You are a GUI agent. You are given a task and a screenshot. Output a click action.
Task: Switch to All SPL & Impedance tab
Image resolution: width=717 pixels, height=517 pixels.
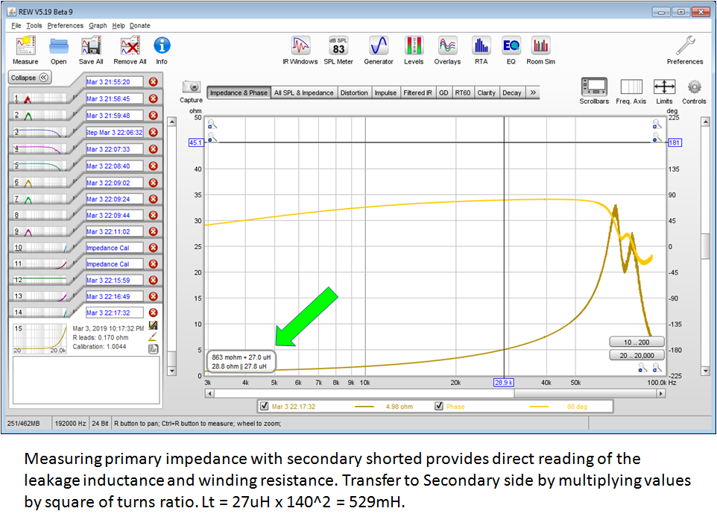[x=303, y=93]
